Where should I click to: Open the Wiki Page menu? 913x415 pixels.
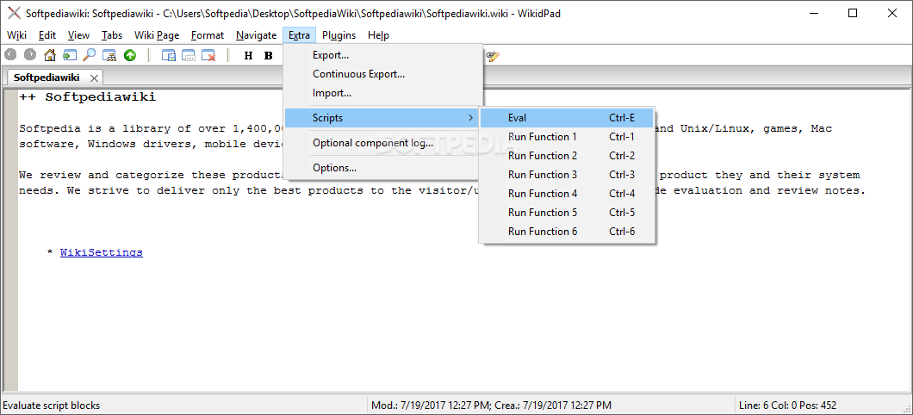(x=157, y=35)
